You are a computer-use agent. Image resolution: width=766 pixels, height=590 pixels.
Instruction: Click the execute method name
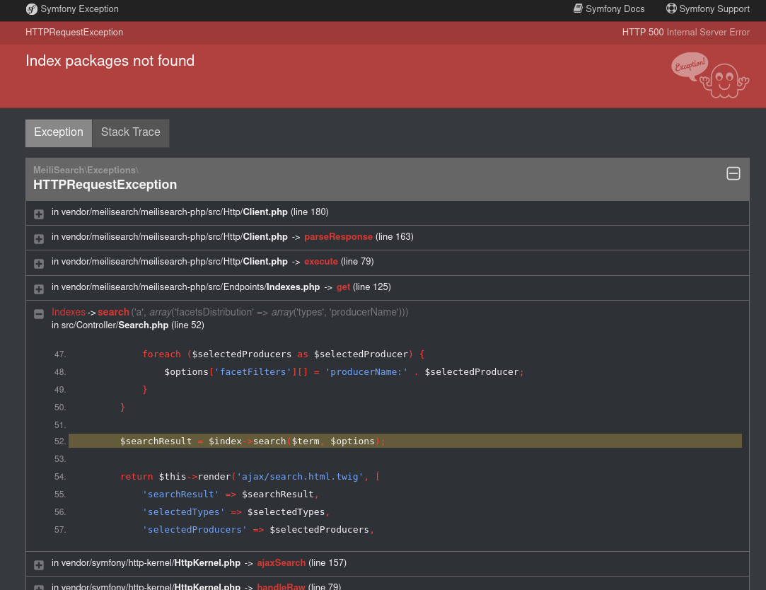coord(321,262)
